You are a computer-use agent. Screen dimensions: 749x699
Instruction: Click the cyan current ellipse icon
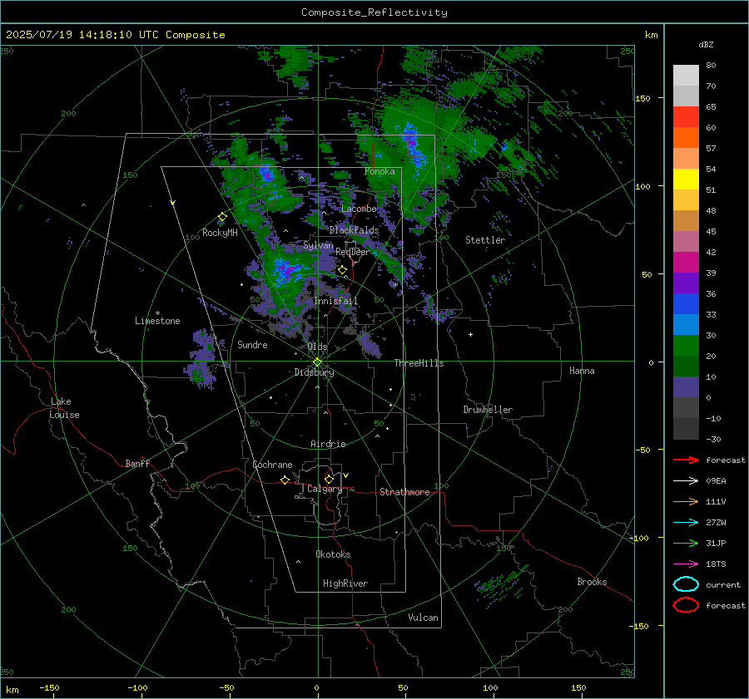tap(686, 584)
